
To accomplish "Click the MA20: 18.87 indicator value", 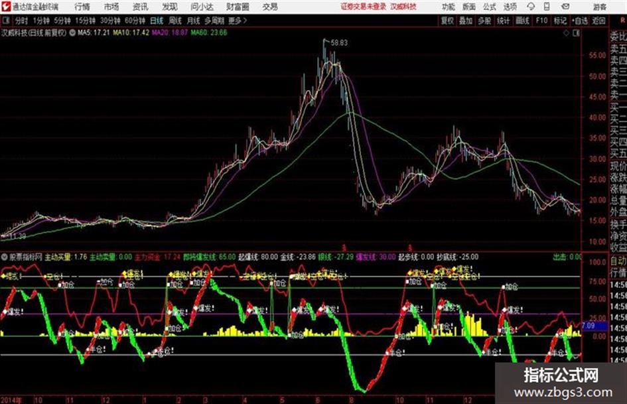I will point(170,33).
